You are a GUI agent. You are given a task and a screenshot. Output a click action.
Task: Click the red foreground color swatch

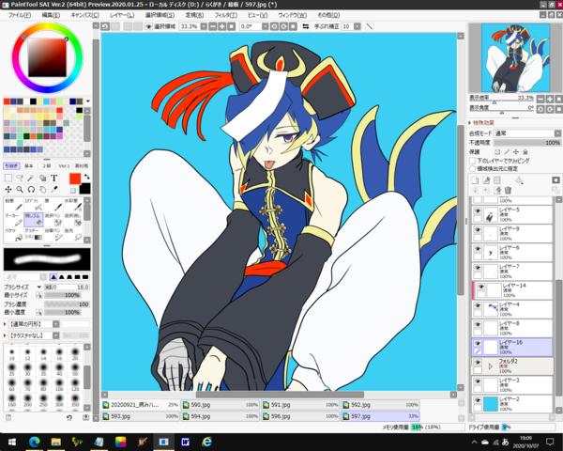(x=75, y=179)
